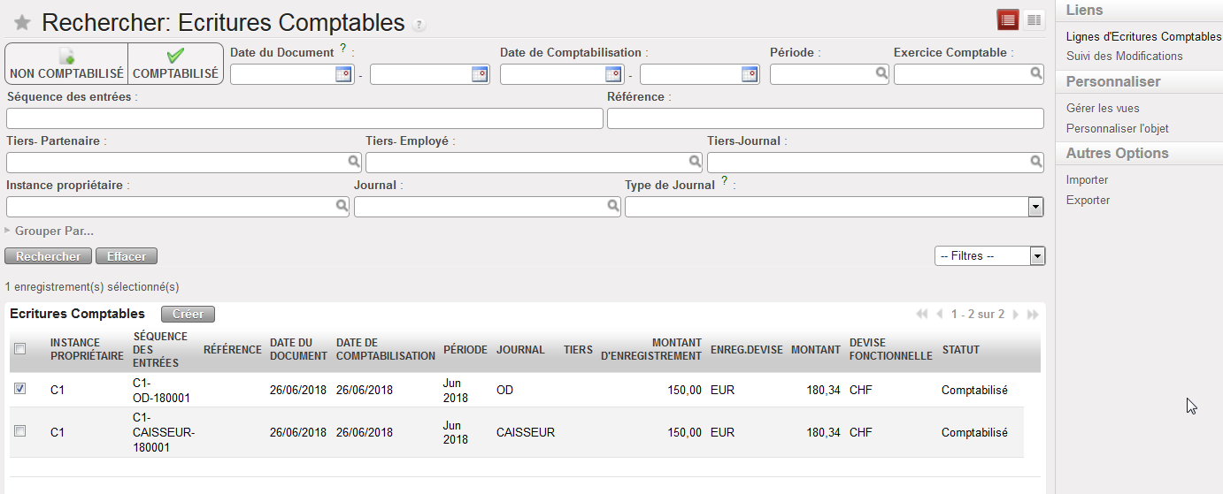Screen dimensions: 1223x494
Task: Uncheck the C1-OD-180001 row checkbox
Action: tap(20, 388)
